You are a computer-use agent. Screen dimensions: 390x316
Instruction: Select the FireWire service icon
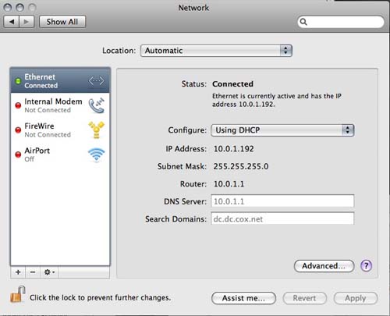coord(96,130)
